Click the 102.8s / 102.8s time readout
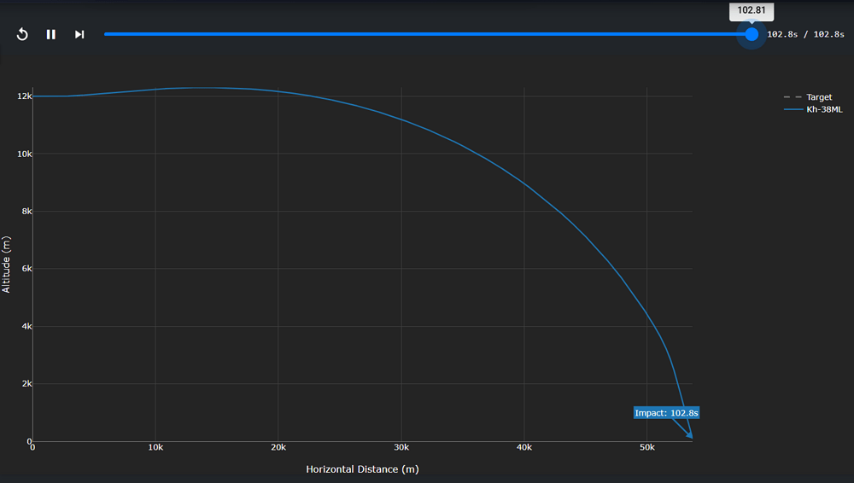Viewport: 854px width, 483px height. click(x=805, y=35)
